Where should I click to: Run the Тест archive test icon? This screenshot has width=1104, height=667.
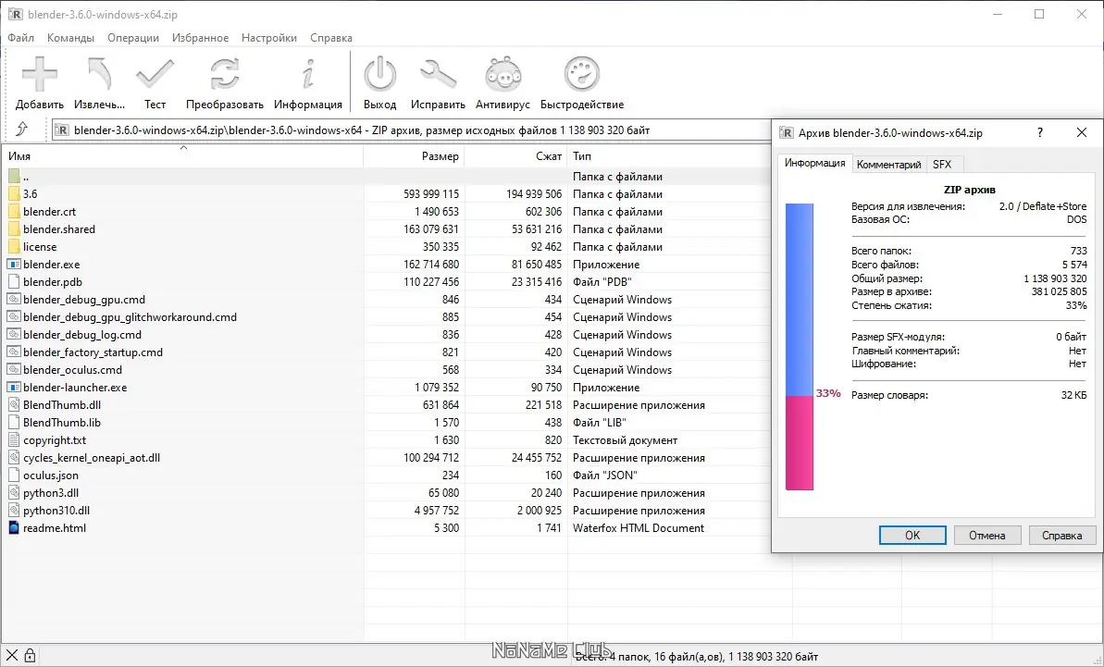coord(155,74)
